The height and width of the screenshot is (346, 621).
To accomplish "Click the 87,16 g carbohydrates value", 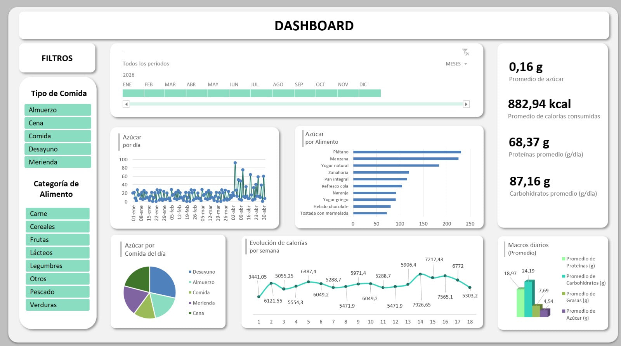I will pos(530,181).
